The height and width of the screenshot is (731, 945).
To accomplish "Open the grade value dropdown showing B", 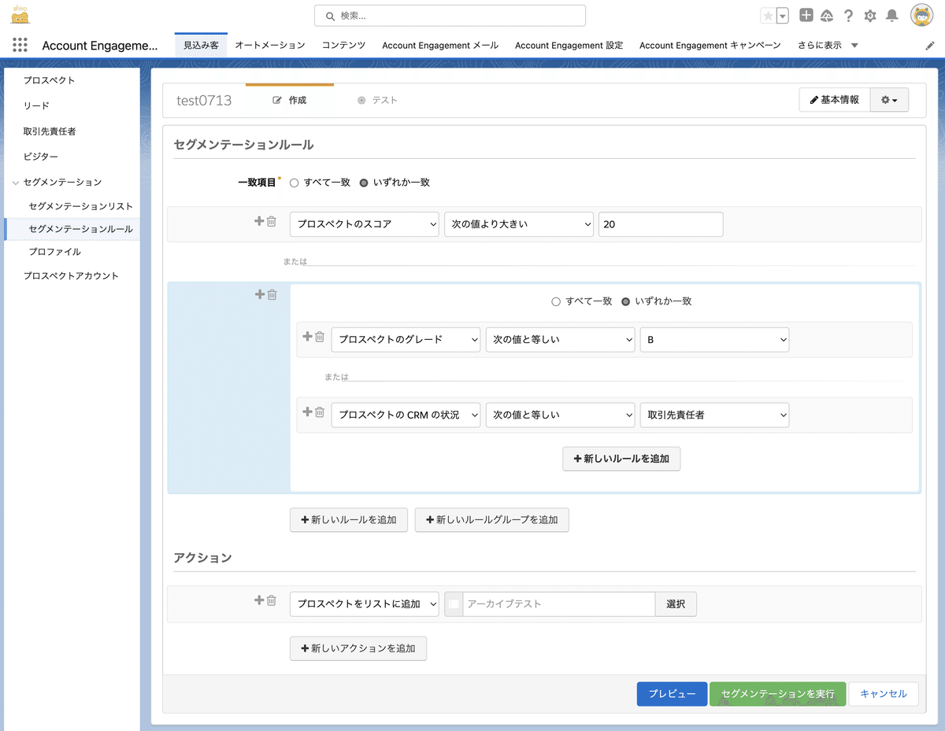I will coord(714,340).
